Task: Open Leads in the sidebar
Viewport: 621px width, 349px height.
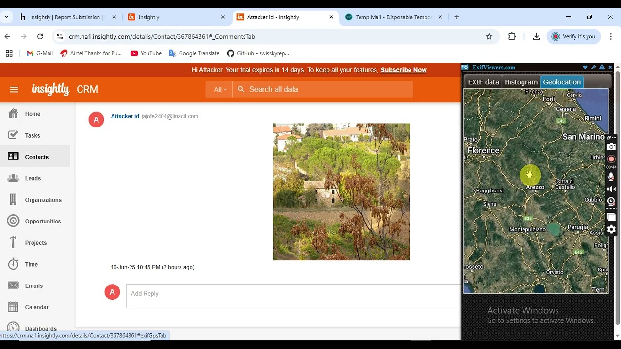Action: [33, 178]
